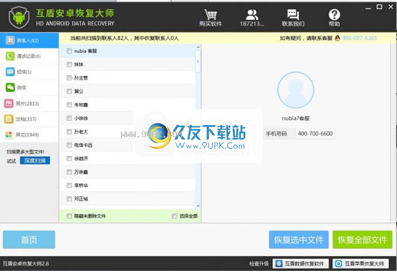Click the 万东鑫 contact name
This screenshot has width=397, height=272.
[81, 172]
